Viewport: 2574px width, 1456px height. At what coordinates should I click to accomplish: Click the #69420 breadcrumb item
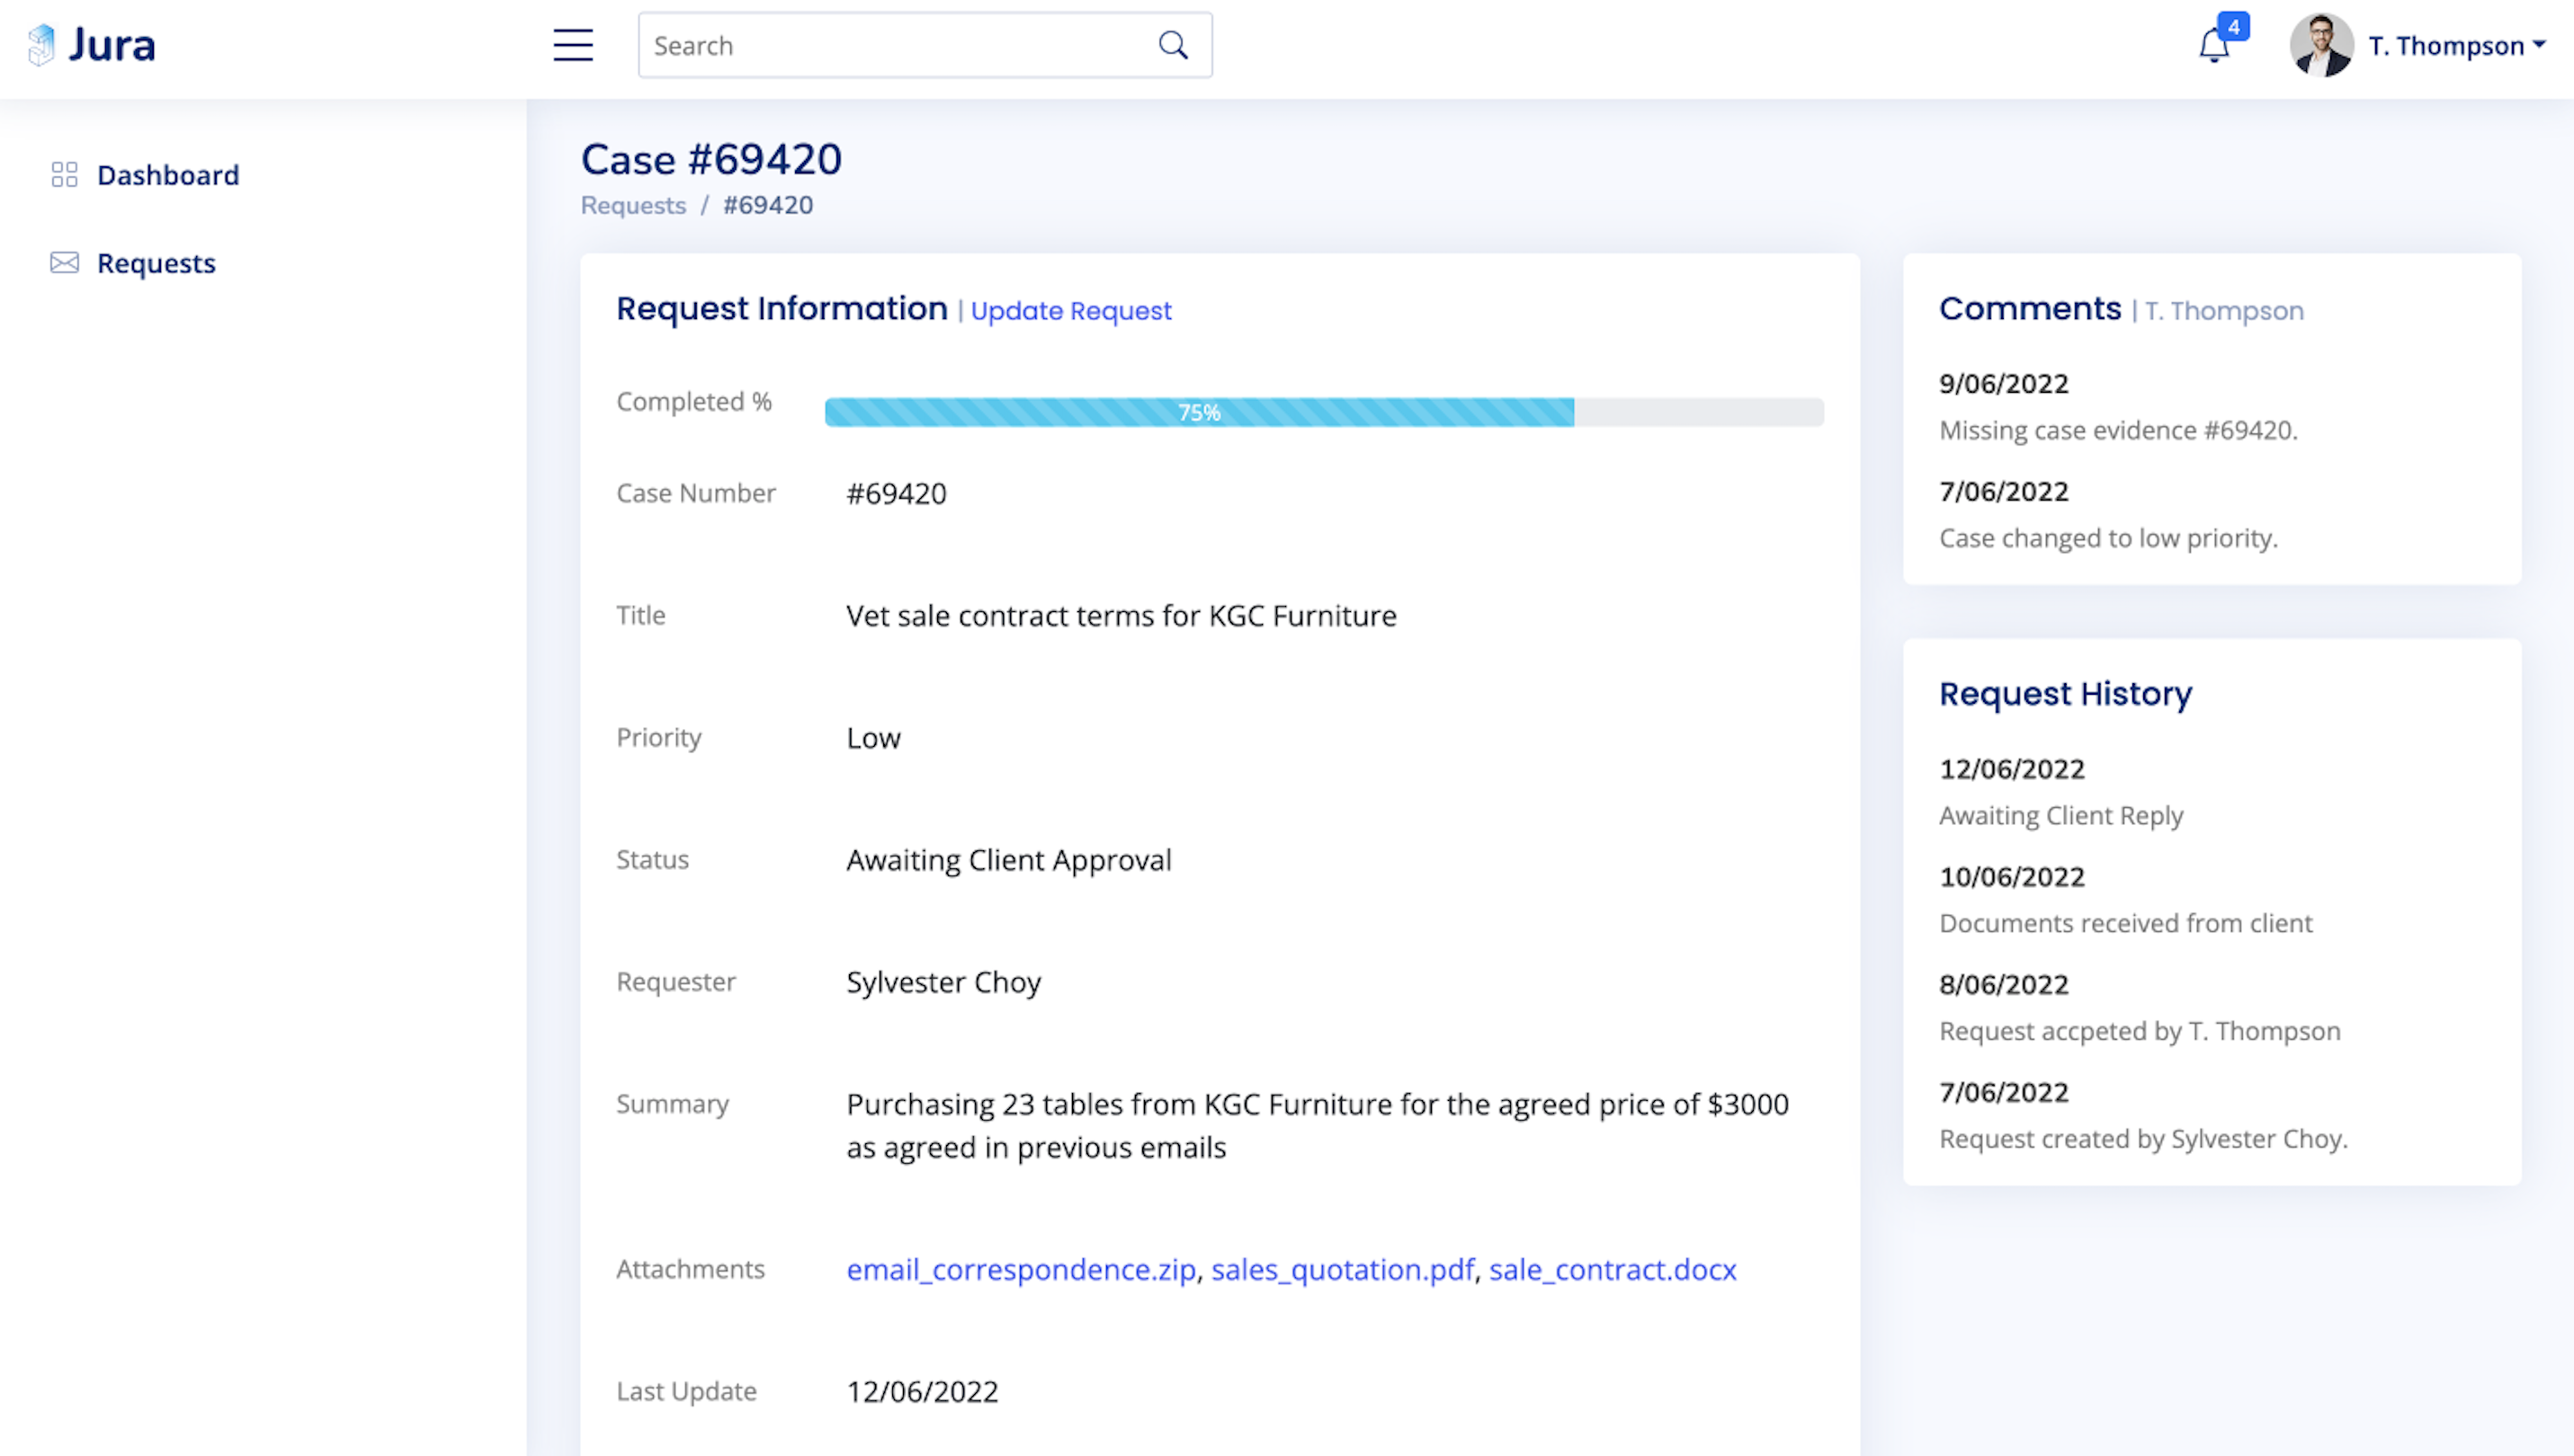[767, 205]
